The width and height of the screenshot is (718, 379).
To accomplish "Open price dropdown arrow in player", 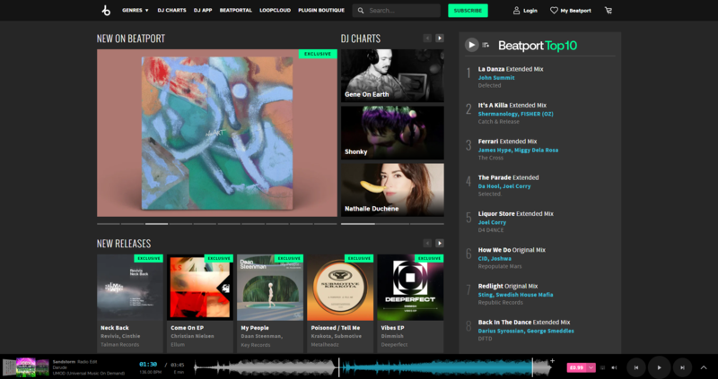I will pos(591,366).
